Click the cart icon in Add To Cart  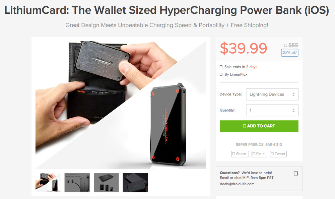pos(245,126)
